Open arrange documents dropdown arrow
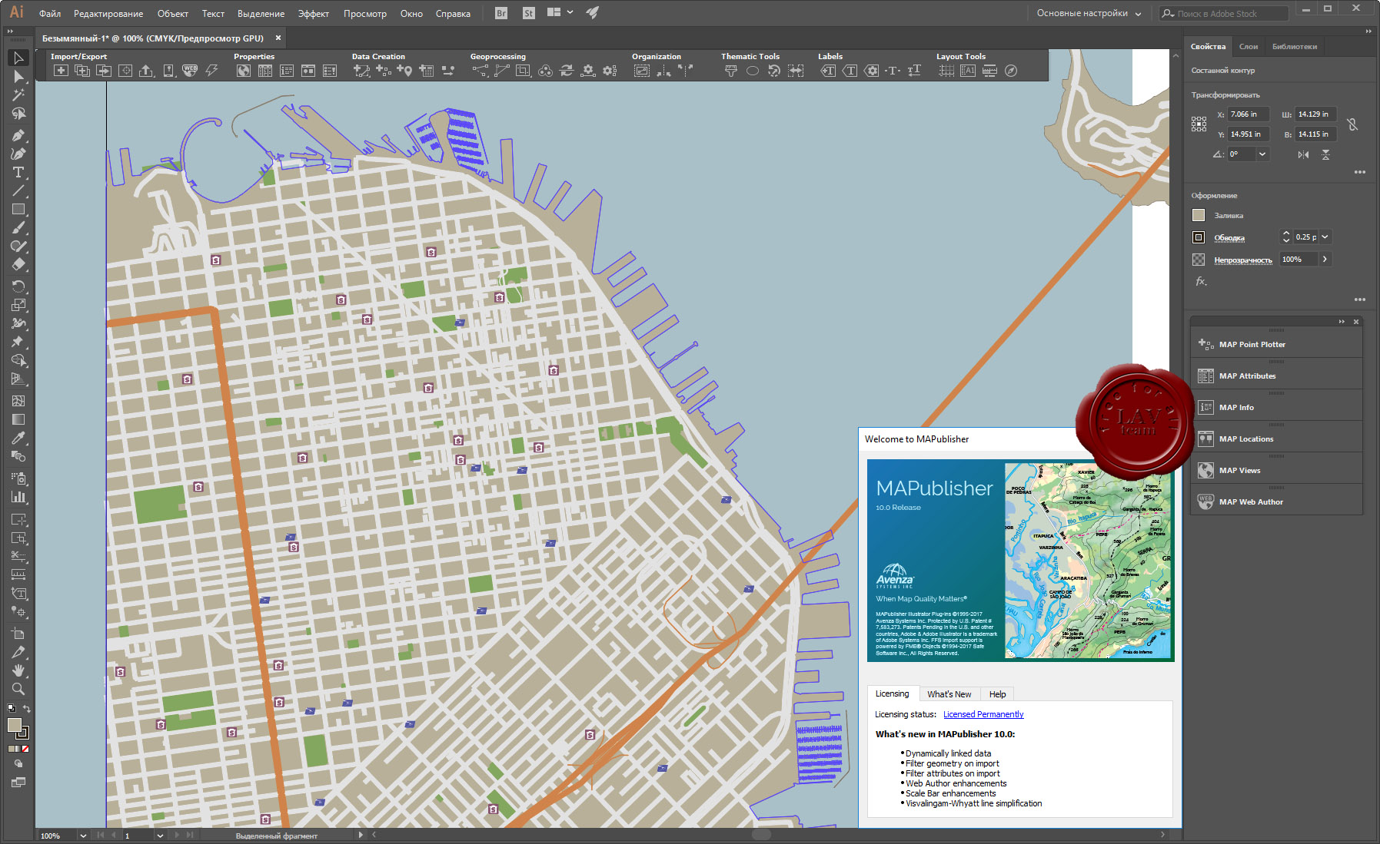 [570, 12]
